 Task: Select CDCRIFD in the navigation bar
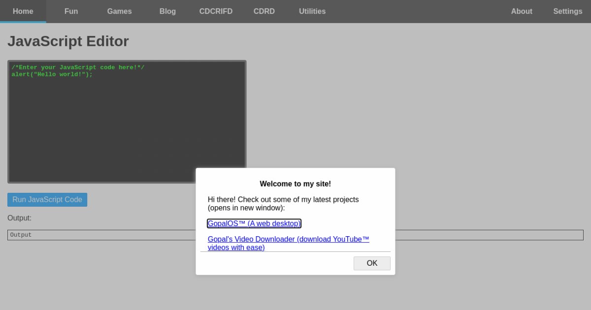coord(216,11)
